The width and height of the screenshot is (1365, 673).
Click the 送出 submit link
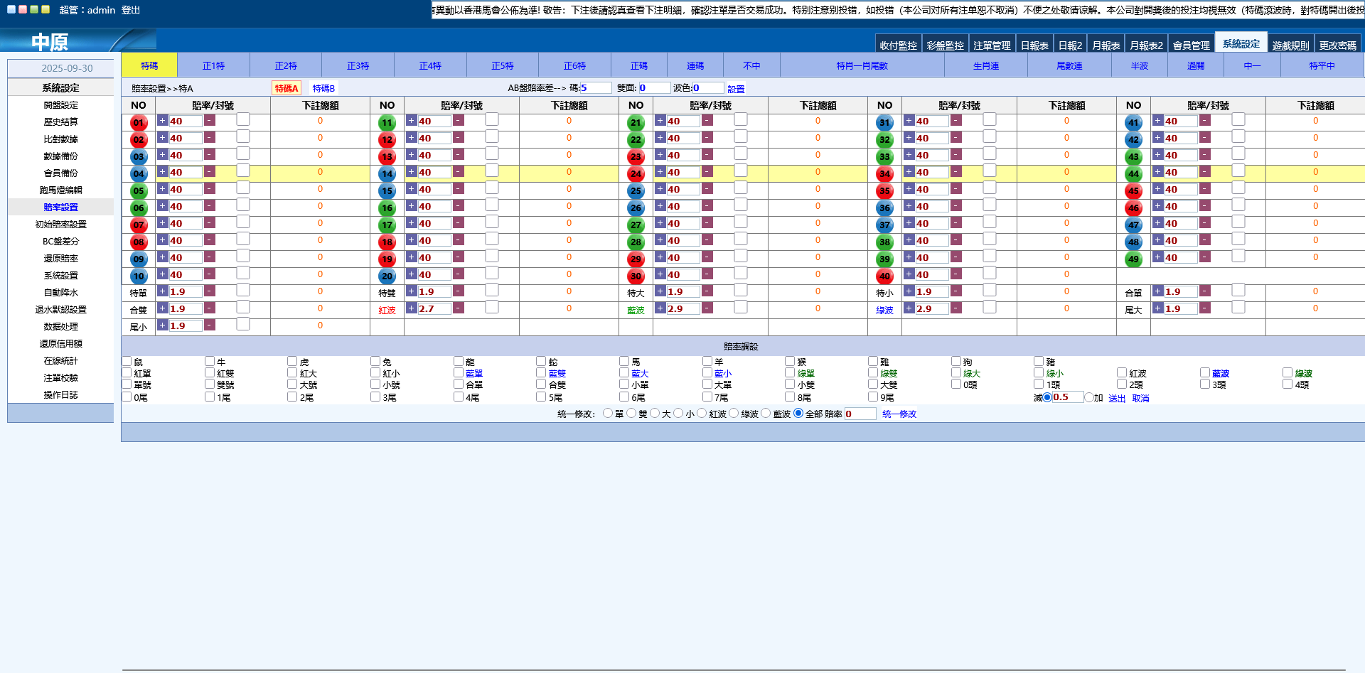(x=1117, y=398)
